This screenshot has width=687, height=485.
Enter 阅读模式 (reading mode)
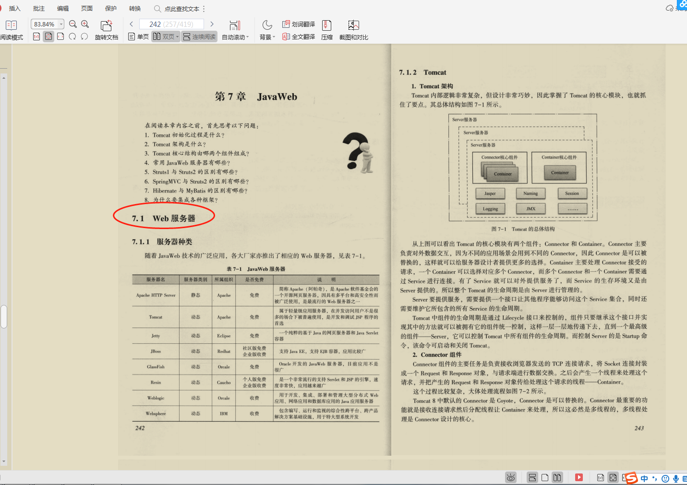[11, 29]
